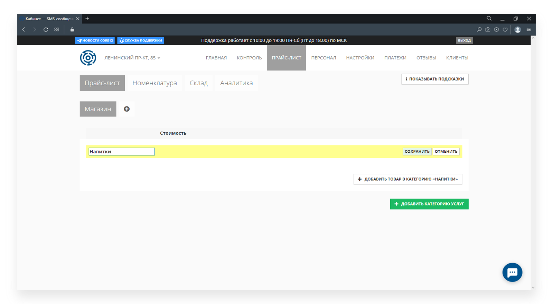Expand the Ленинский пр-кт, 85 dropdown
This screenshot has width=553, height=304.
click(132, 58)
